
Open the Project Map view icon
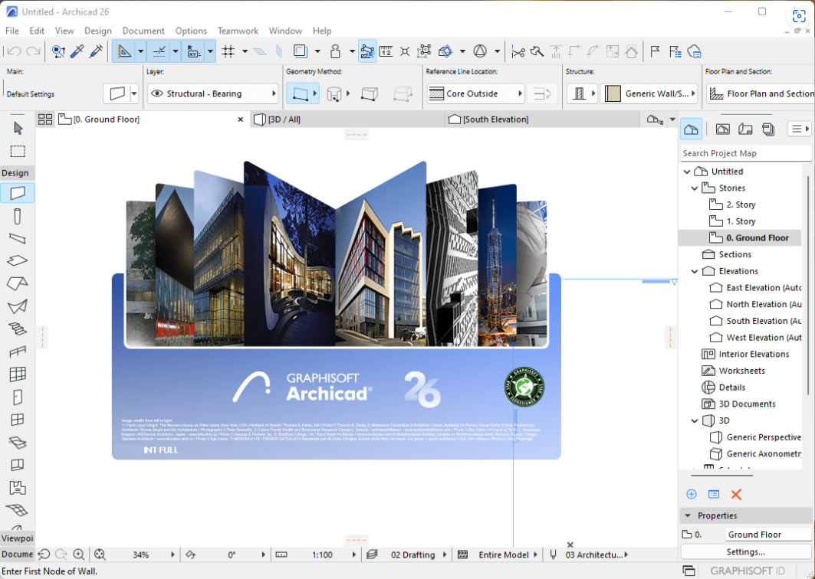click(x=692, y=129)
